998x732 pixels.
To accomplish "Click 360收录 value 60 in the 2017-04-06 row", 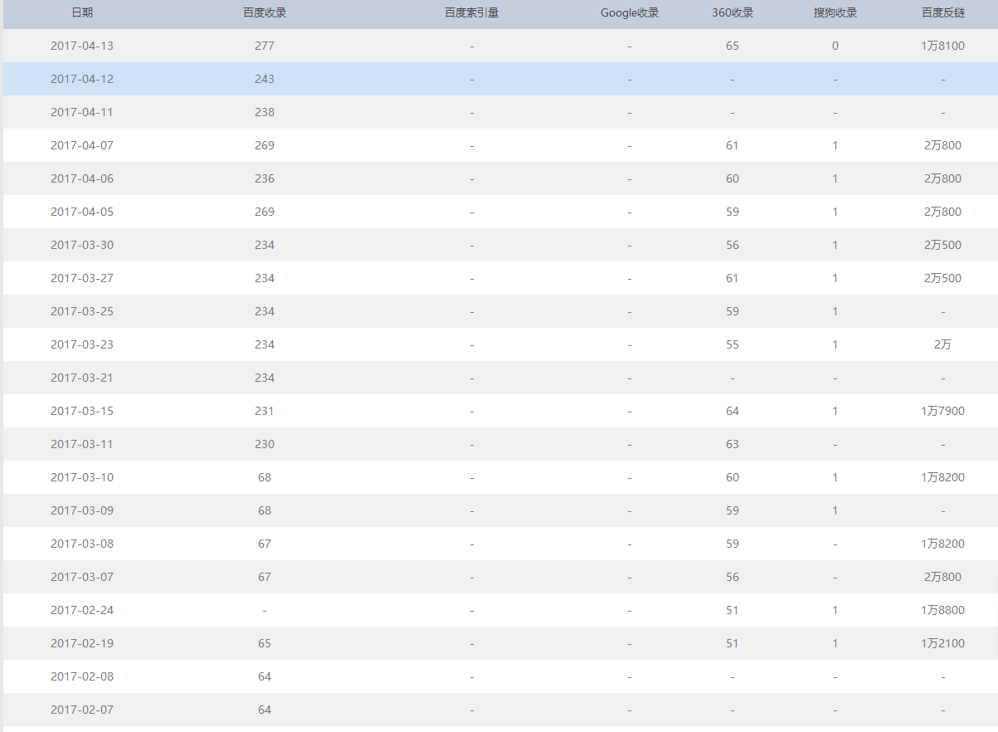I will pos(733,178).
